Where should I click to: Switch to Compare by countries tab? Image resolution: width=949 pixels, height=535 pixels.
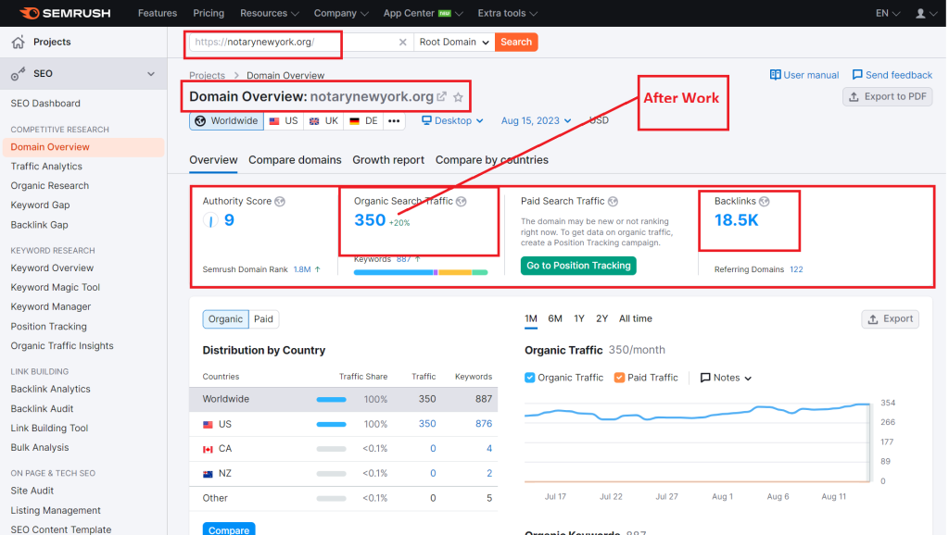click(491, 159)
